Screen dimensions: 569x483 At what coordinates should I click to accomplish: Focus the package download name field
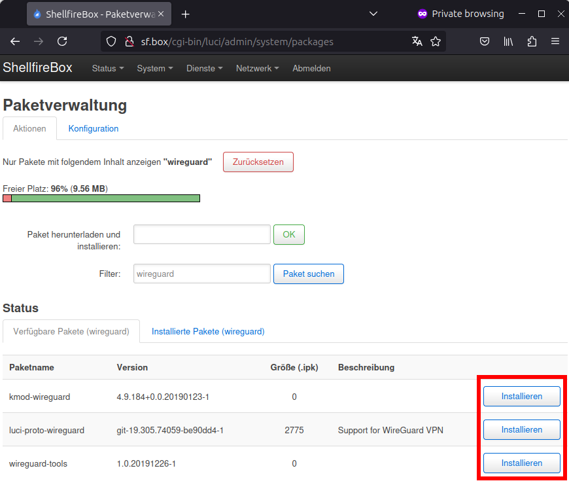(201, 234)
